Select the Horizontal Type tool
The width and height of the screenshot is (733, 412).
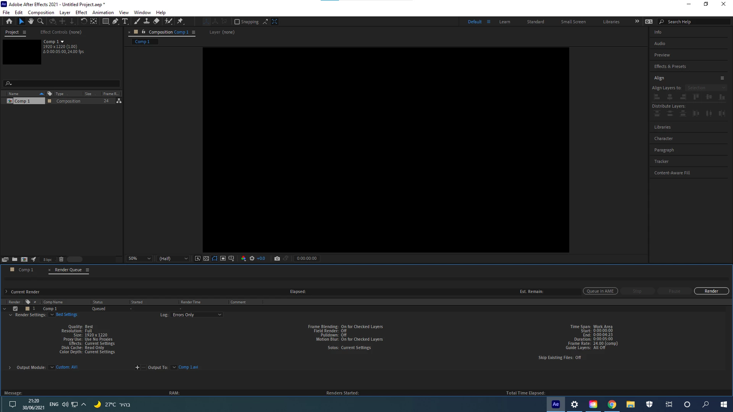pos(125,21)
